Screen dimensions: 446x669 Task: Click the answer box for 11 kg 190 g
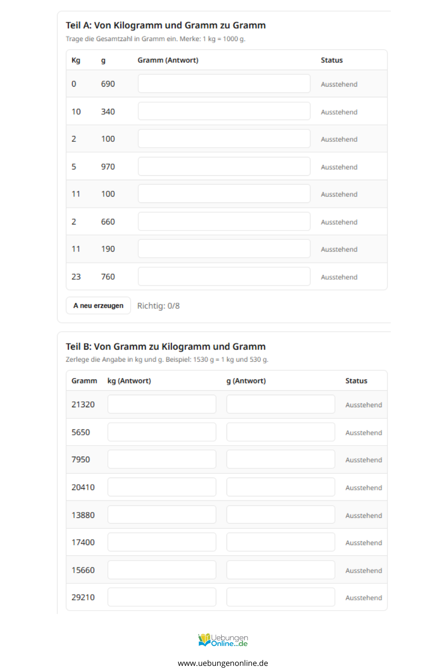[224, 249]
